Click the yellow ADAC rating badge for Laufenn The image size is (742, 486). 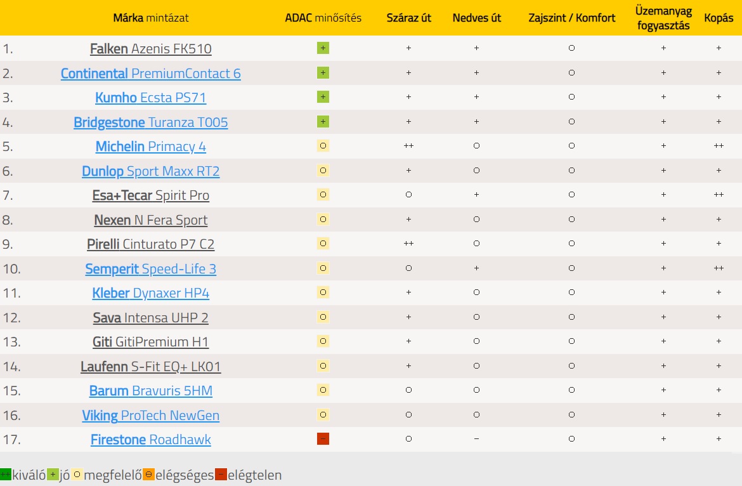(323, 365)
